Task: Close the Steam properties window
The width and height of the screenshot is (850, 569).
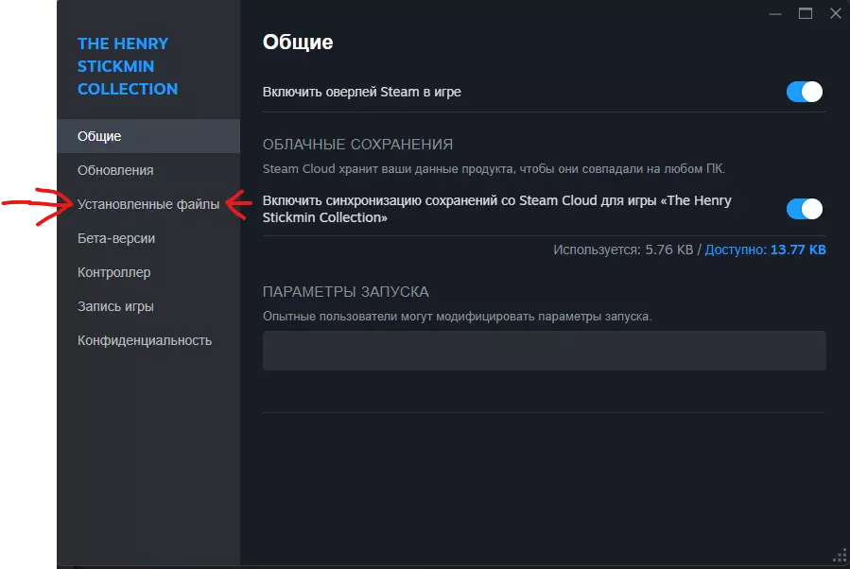Action: [x=835, y=13]
